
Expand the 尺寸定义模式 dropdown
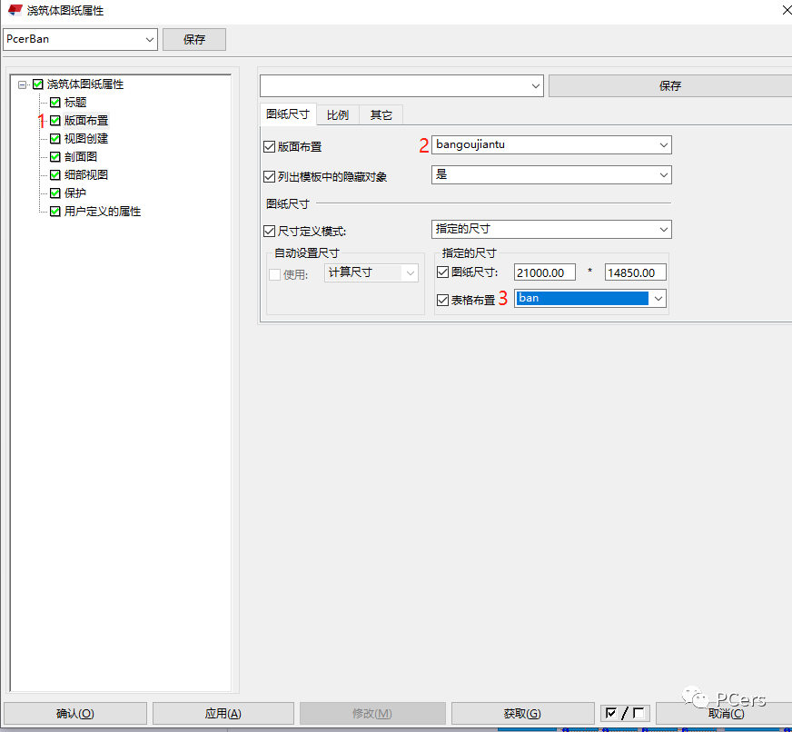(x=663, y=229)
